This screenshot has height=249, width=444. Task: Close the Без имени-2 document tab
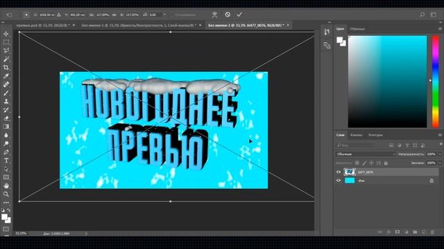click(288, 25)
